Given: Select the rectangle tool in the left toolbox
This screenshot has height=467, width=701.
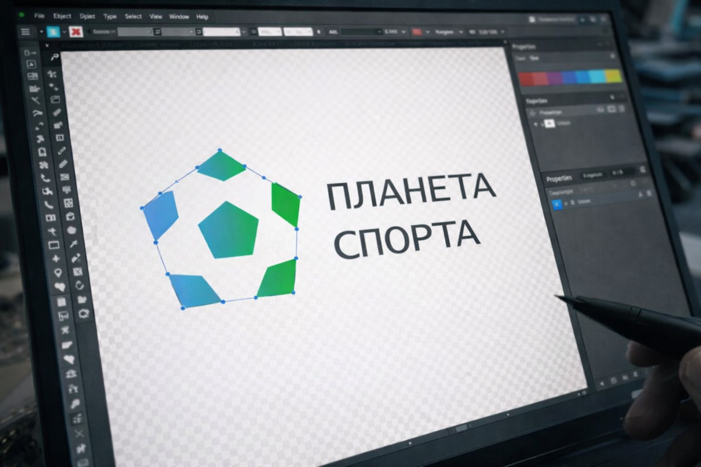Looking at the screenshot, I should click(54, 245).
